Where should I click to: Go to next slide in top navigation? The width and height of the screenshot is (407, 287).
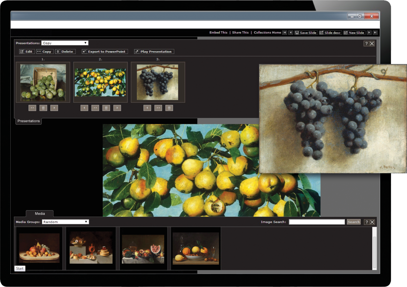click(369, 33)
